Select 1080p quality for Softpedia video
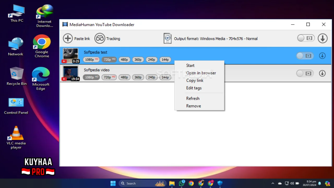Image resolution: width=334 pixels, height=188 pixels. click(91, 77)
